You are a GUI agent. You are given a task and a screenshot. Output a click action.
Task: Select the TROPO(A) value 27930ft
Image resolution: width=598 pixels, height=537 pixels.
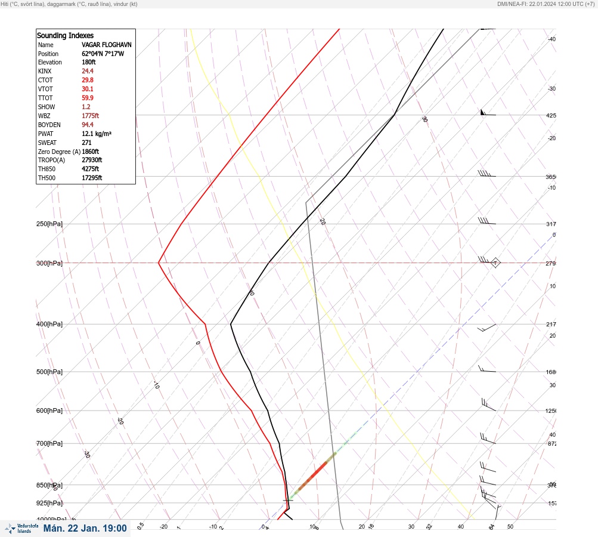tap(92, 160)
